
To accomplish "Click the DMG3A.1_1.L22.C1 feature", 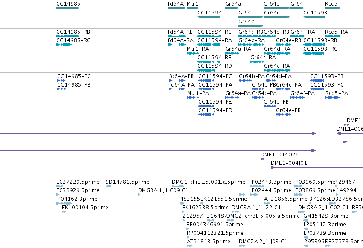I will point(235,212).
